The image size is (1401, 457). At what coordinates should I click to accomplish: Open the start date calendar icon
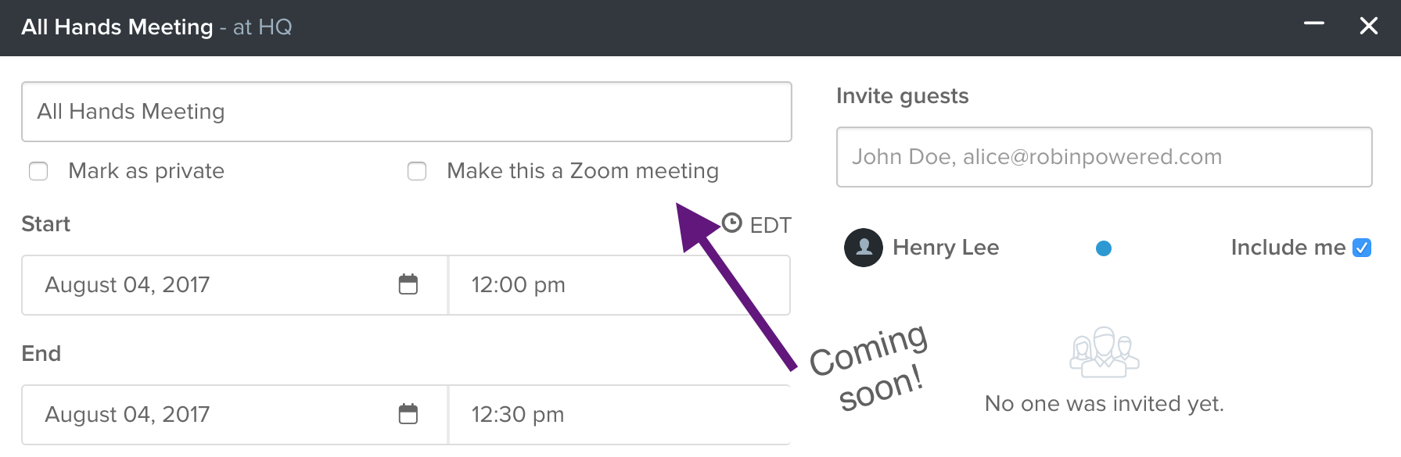[x=408, y=284]
